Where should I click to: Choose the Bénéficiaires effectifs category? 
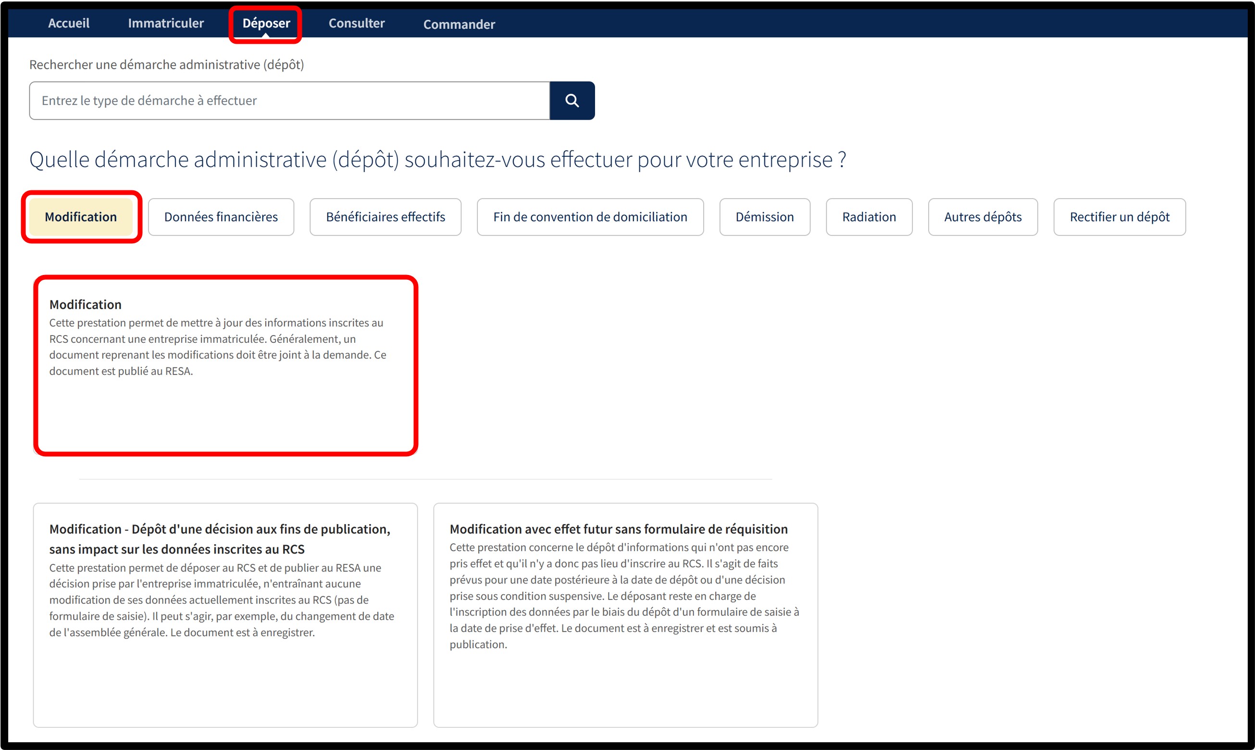point(385,217)
